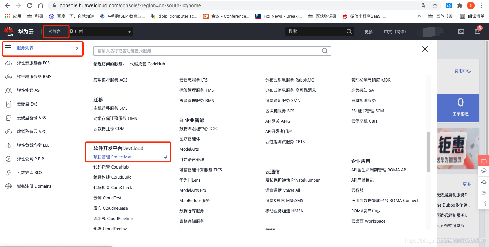Open recently visited 代码托管 CodeHub

point(147,64)
